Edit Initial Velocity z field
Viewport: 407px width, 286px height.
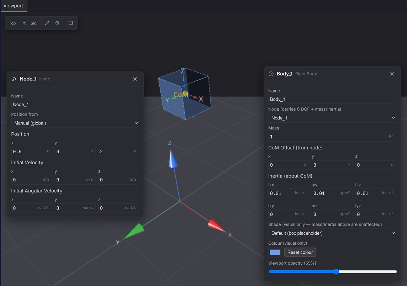coord(118,180)
